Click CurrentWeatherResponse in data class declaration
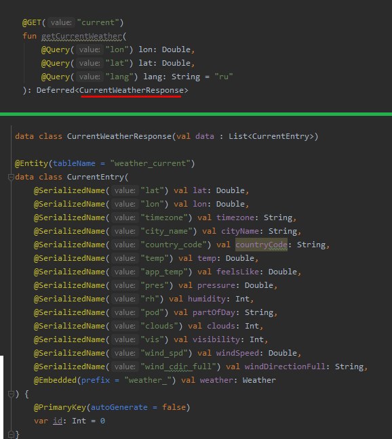Image resolution: width=392 pixels, height=439 pixels. pos(119,136)
